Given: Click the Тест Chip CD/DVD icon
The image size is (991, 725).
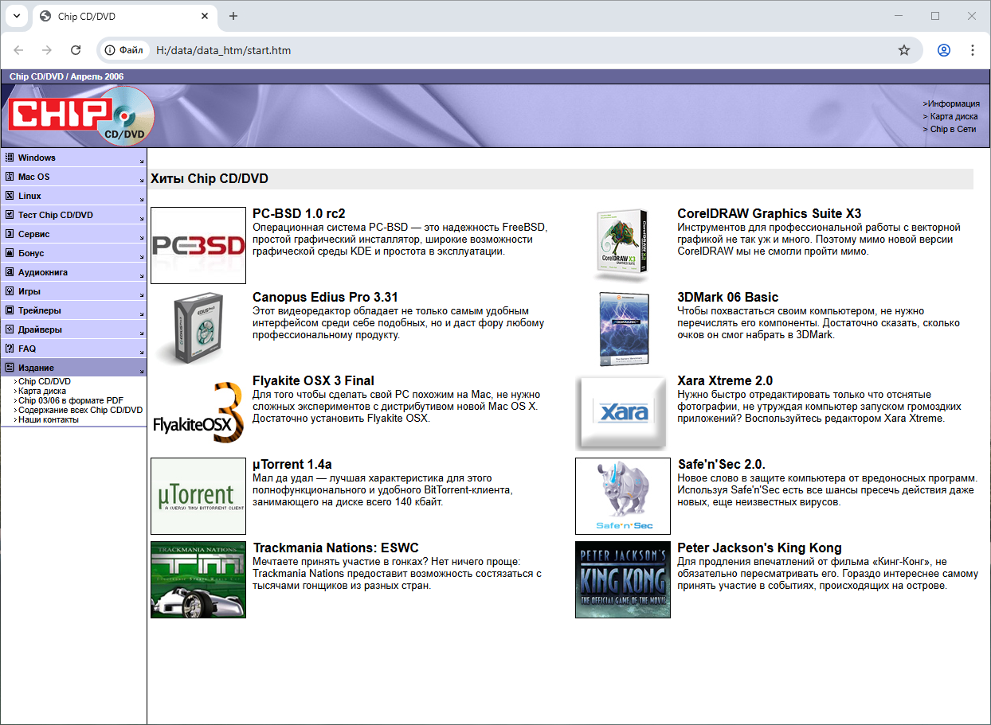Looking at the screenshot, I should 10,215.
